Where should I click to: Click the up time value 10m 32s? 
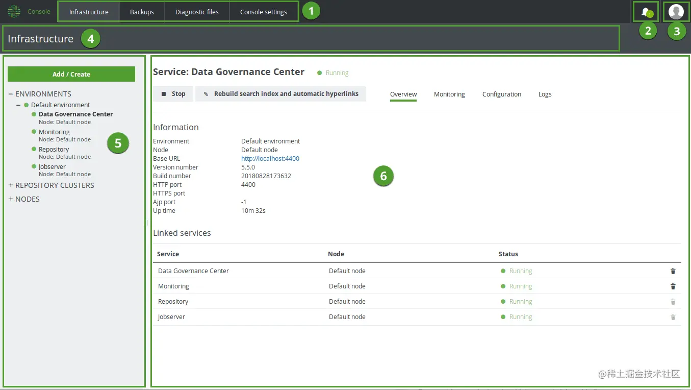(x=253, y=211)
